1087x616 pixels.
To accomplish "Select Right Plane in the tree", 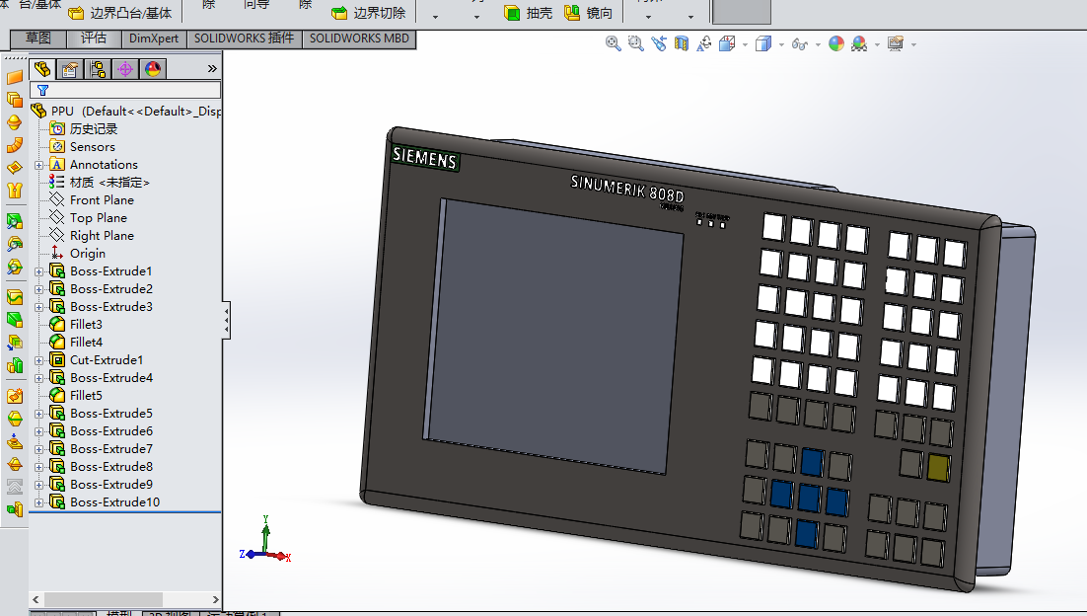I will point(102,236).
